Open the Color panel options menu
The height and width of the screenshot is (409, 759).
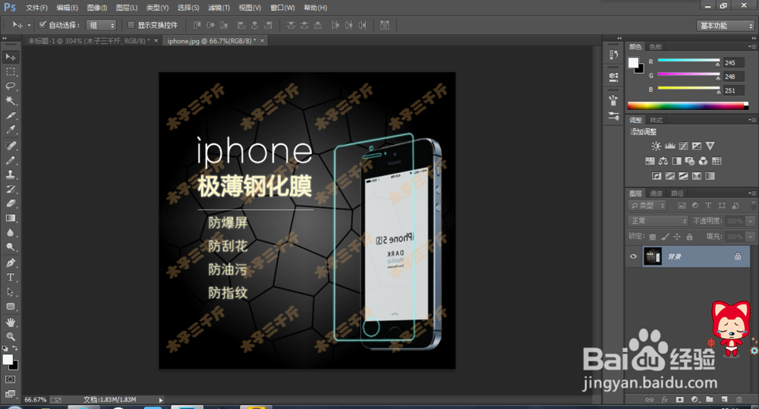click(x=751, y=46)
